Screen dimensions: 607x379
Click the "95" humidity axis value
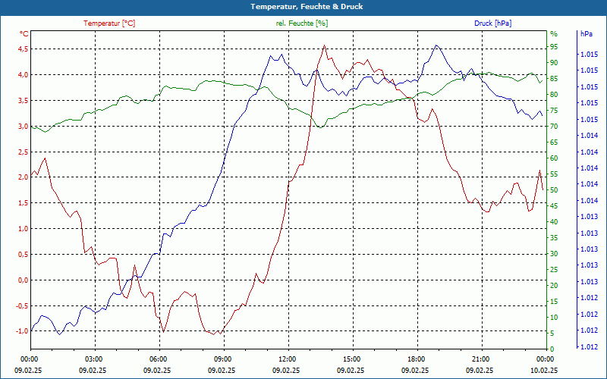[x=554, y=47]
